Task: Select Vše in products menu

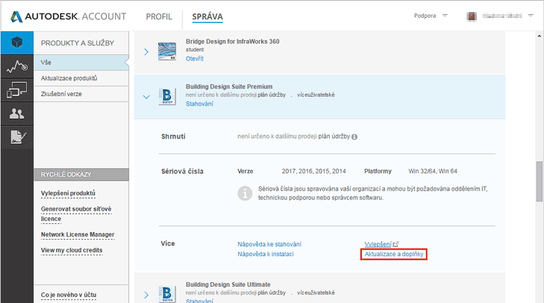Action: pyautogui.click(x=81, y=63)
